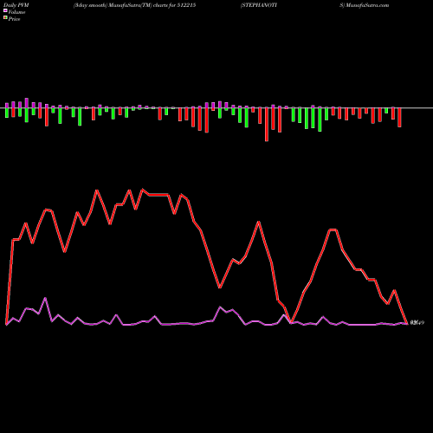Image resolution: width=433 pixels, height=433 pixels.
Task: Click the Price legend color swatch
Action: (5, 18)
